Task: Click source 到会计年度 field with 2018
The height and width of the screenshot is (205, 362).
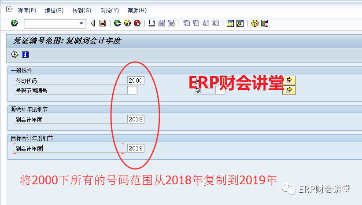Action: click(x=136, y=119)
